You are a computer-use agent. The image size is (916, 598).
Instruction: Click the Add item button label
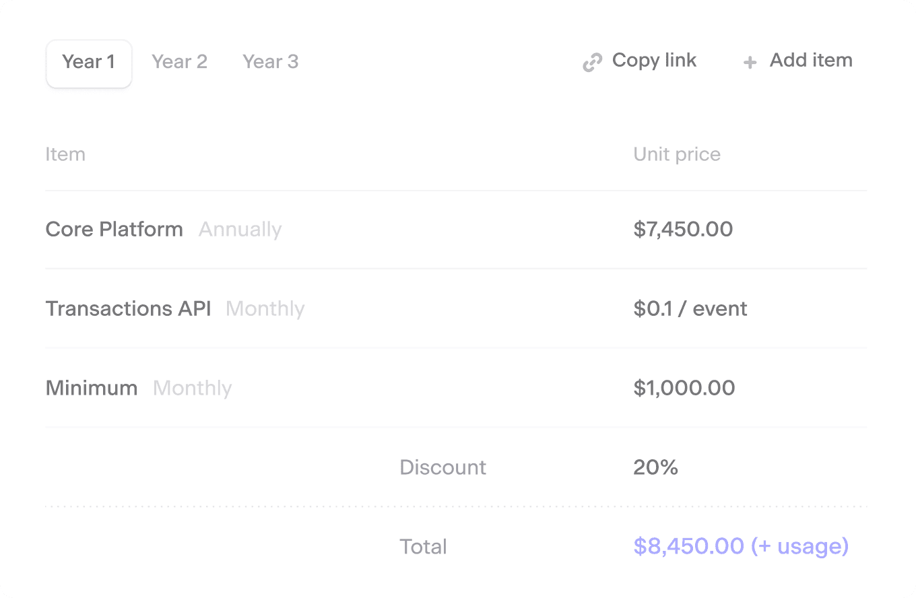click(811, 61)
